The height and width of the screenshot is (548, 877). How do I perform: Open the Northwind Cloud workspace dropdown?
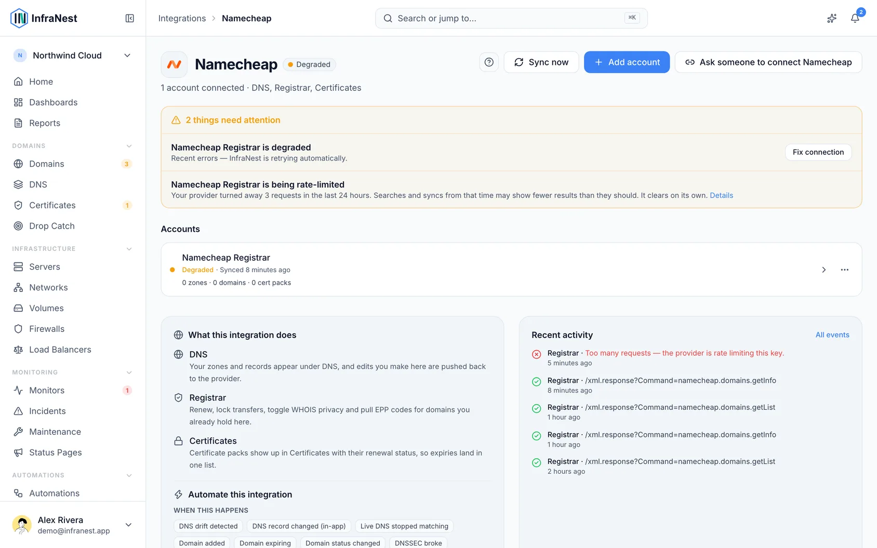click(73, 56)
